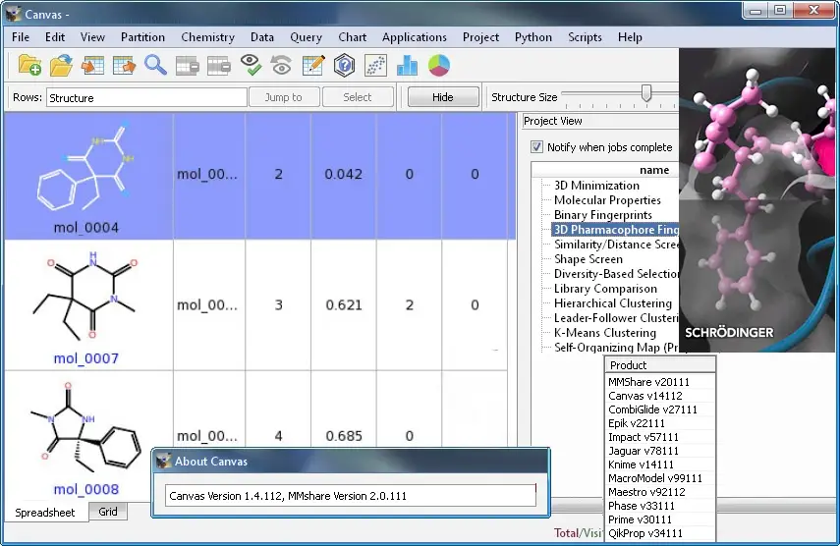This screenshot has width=840, height=546.
Task: Click Canvas v14112 in Product list
Action: [645, 396]
